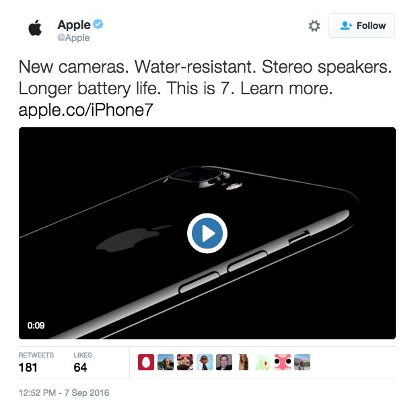This screenshot has width=418, height=408.
Task: Open the pink cartoon face avatar
Action: (283, 362)
